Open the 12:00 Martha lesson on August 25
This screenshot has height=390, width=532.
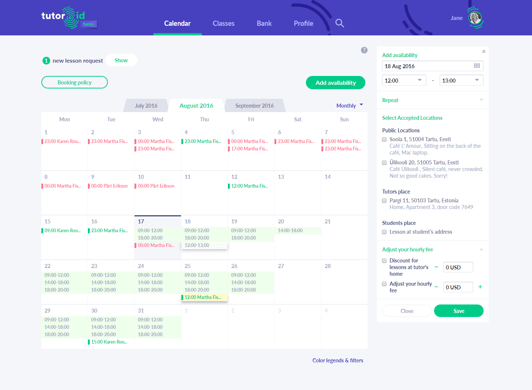point(204,297)
